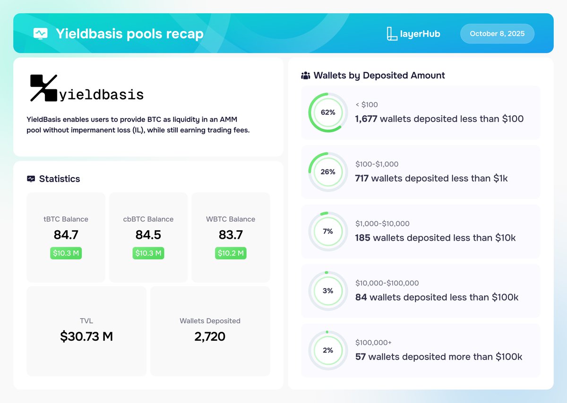Click the YieldBasis description paragraph
This screenshot has width=567, height=403.
coord(138,125)
